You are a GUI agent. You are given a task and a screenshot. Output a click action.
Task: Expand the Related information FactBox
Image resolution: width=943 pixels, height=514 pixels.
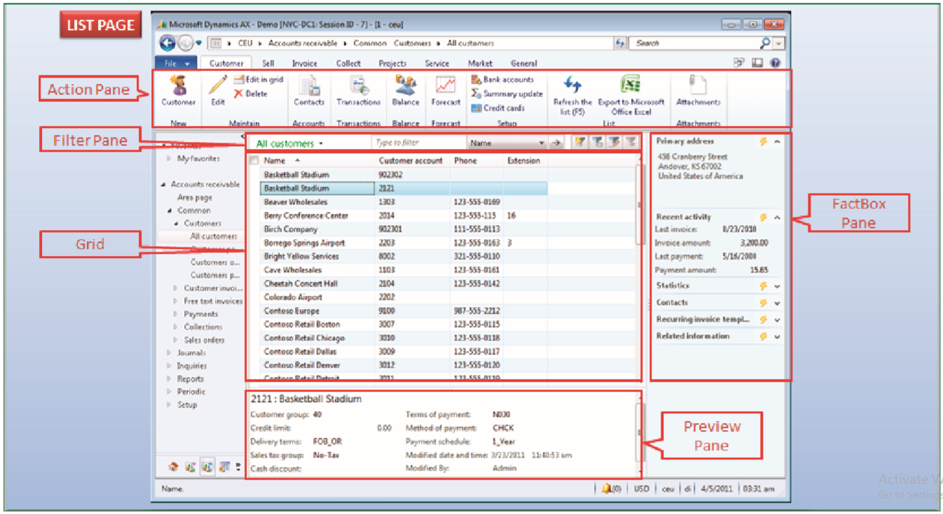[777, 336]
